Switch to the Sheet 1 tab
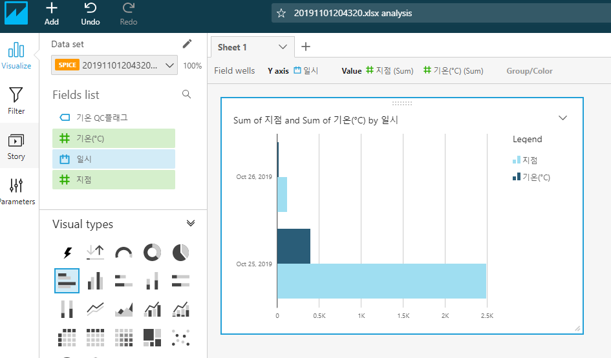The height and width of the screenshot is (358, 611). click(x=232, y=47)
